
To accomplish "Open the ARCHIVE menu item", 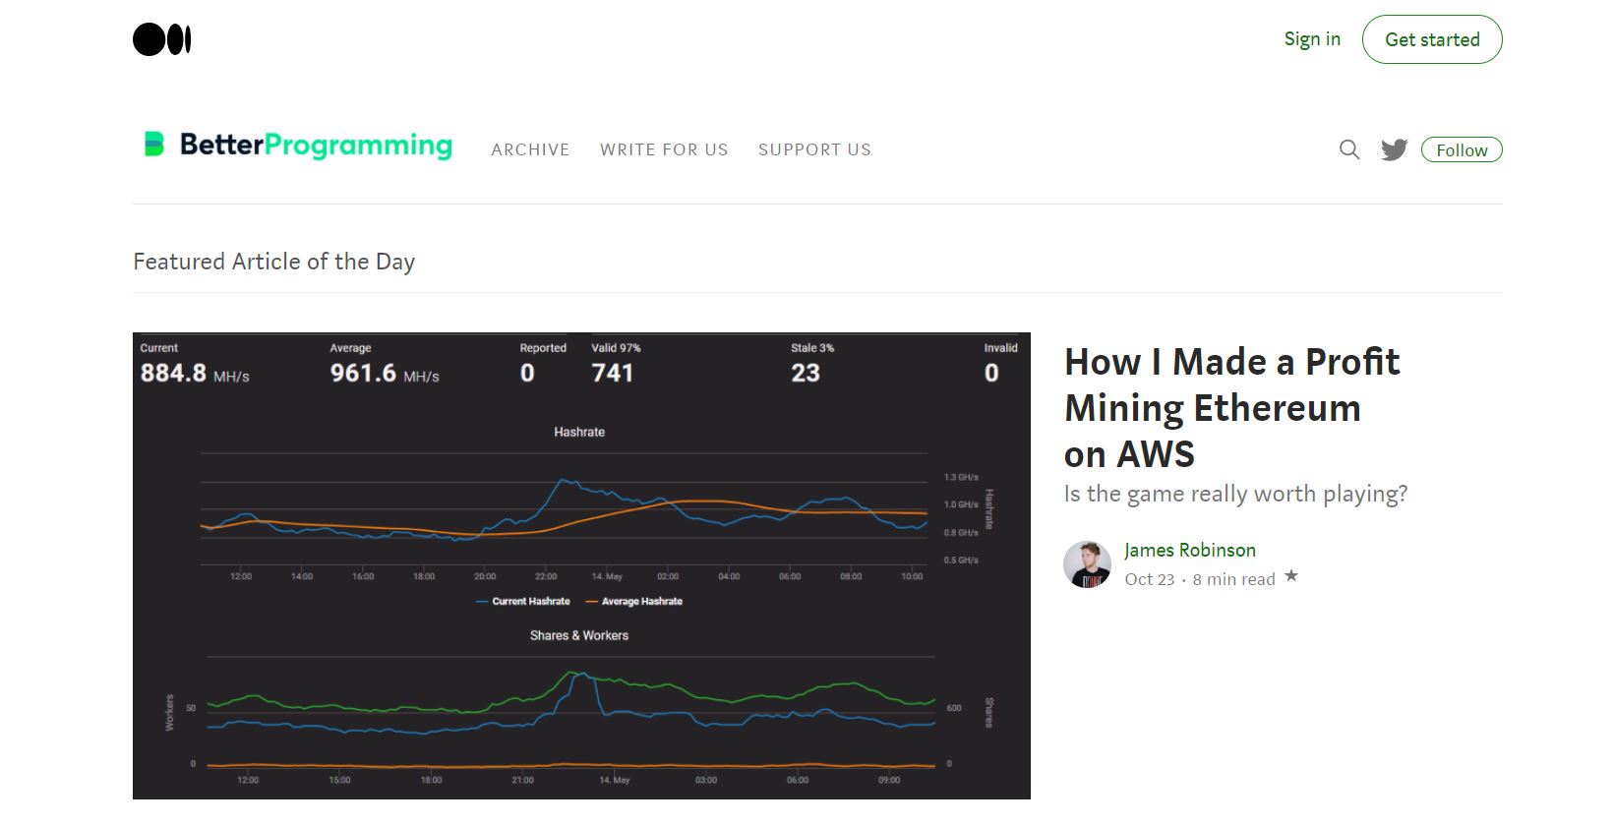I will point(530,149).
